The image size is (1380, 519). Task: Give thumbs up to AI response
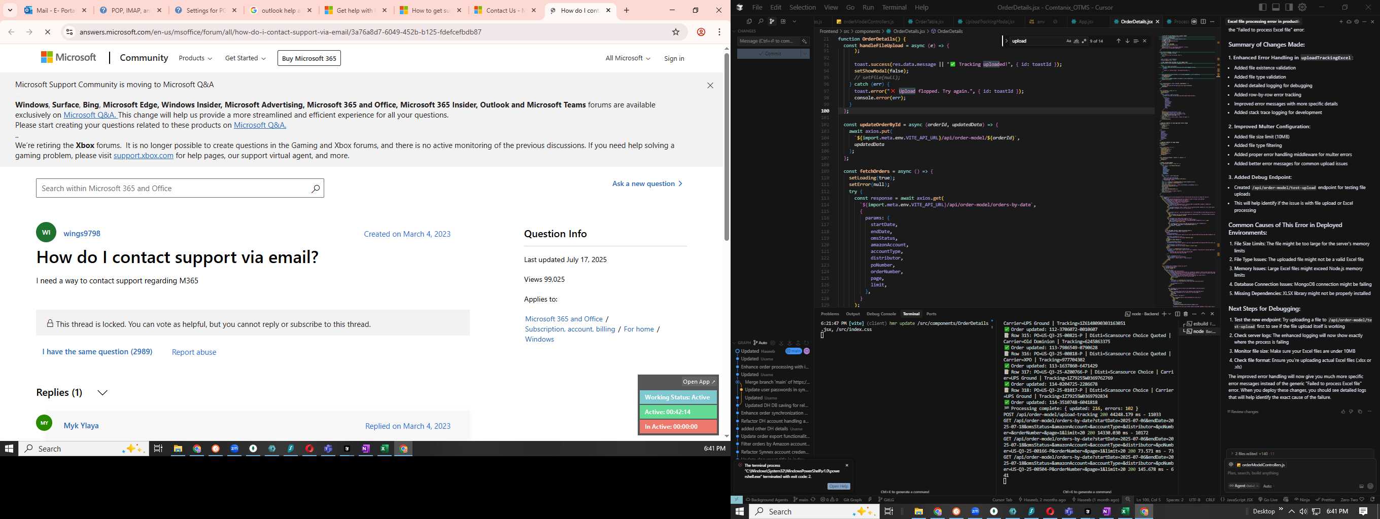point(1343,412)
